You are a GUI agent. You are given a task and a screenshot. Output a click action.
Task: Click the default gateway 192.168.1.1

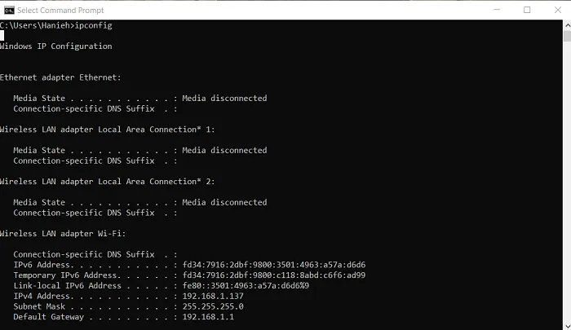(208, 317)
